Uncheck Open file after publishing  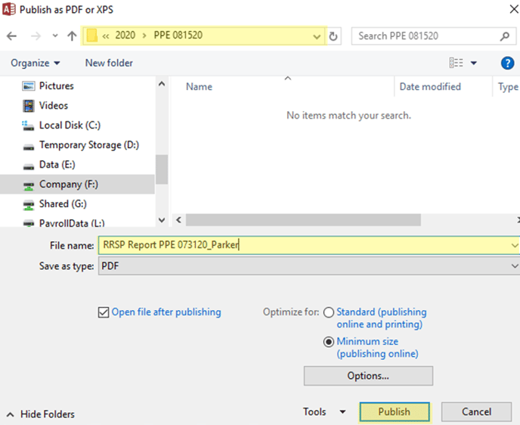104,312
